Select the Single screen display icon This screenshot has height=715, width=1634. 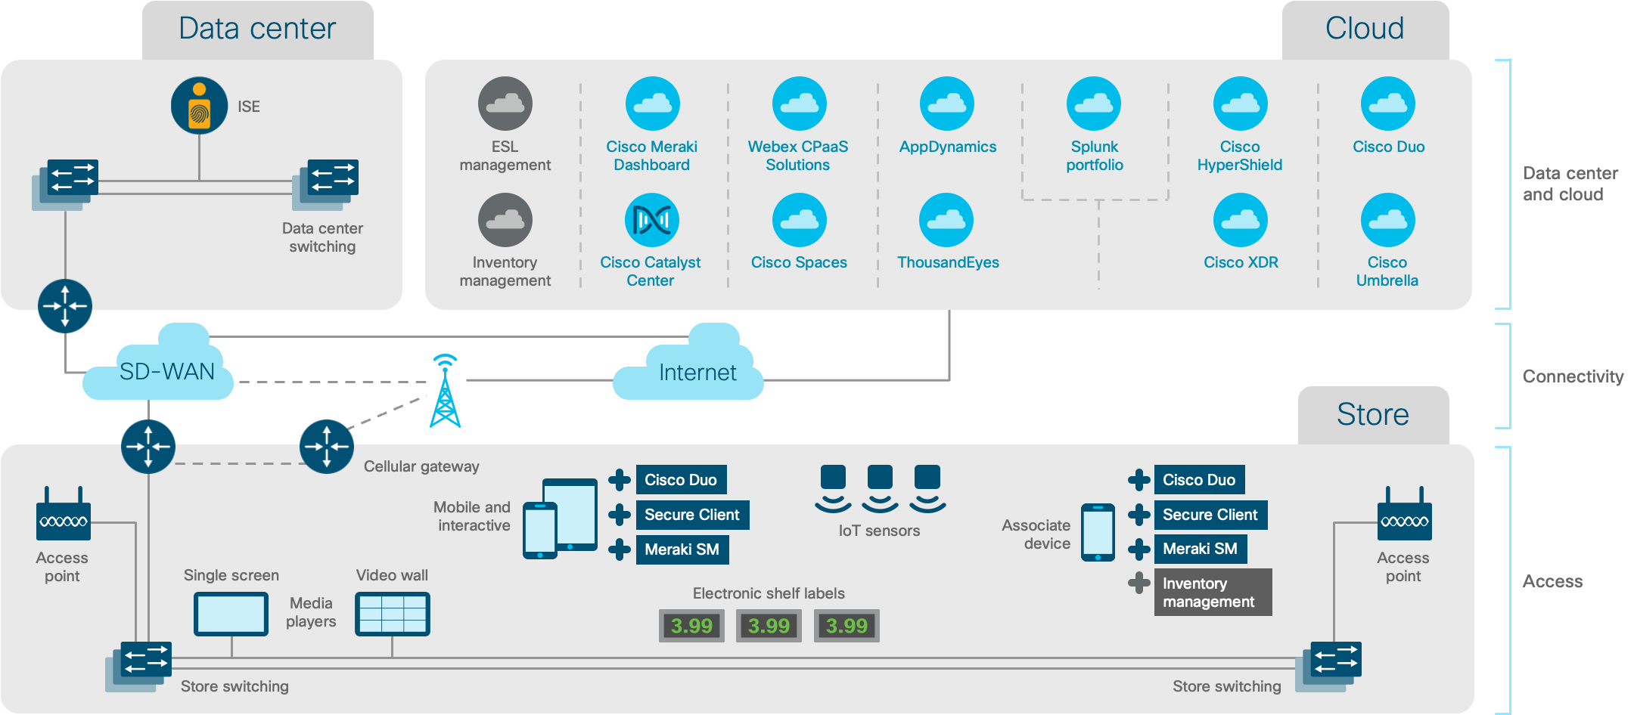tap(231, 614)
